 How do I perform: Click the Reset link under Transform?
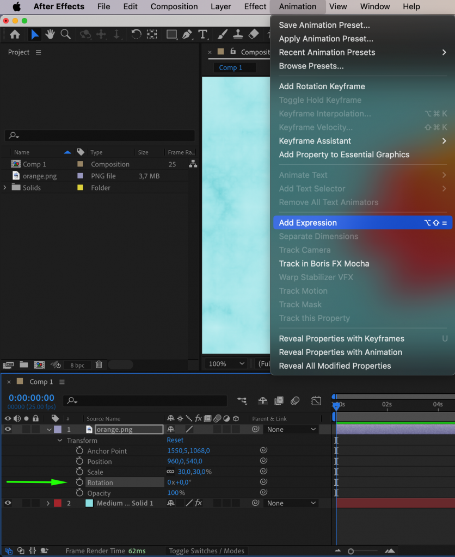coord(175,440)
